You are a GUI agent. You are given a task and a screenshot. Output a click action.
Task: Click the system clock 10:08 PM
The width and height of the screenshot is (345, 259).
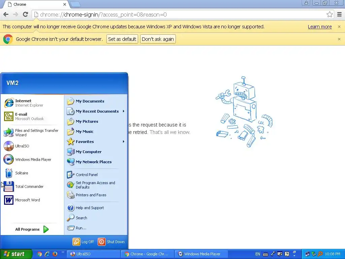coord(333,254)
